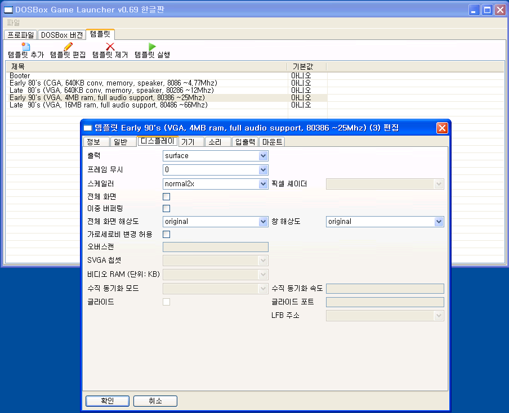Minimize the DOSBox Game Launcher window
Viewport: 509px width, 413px height.
pos(474,10)
